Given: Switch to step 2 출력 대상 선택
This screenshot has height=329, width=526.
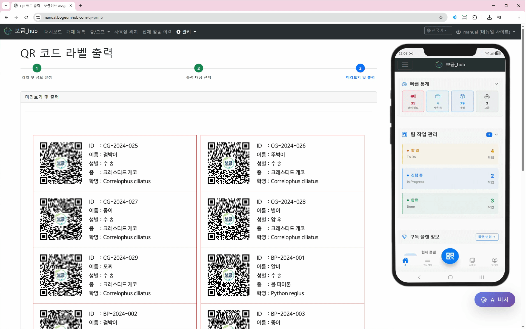Looking at the screenshot, I should click(198, 68).
